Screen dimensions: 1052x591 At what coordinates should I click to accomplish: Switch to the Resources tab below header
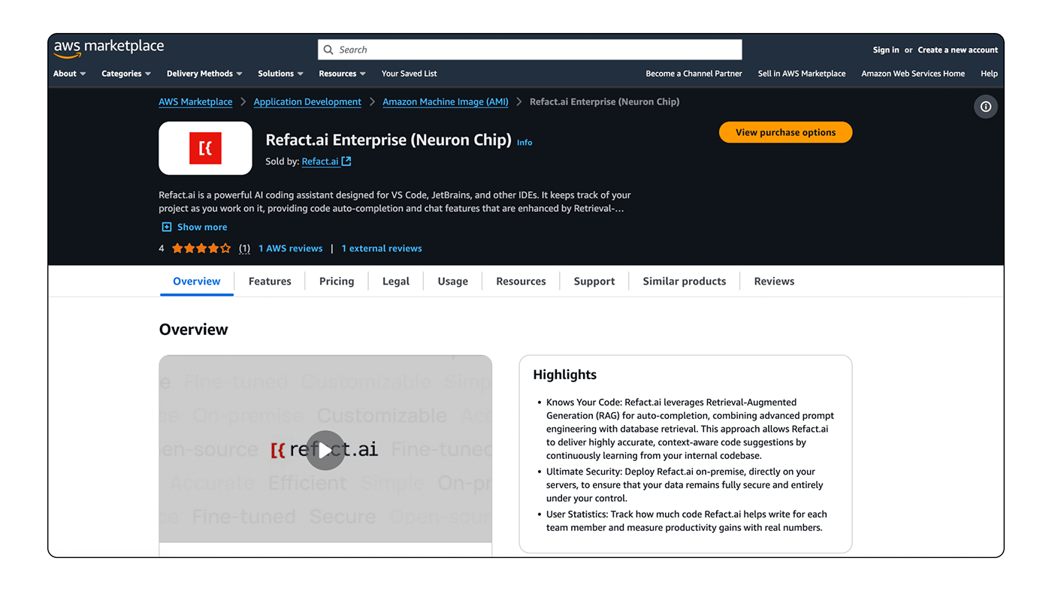pyautogui.click(x=521, y=281)
